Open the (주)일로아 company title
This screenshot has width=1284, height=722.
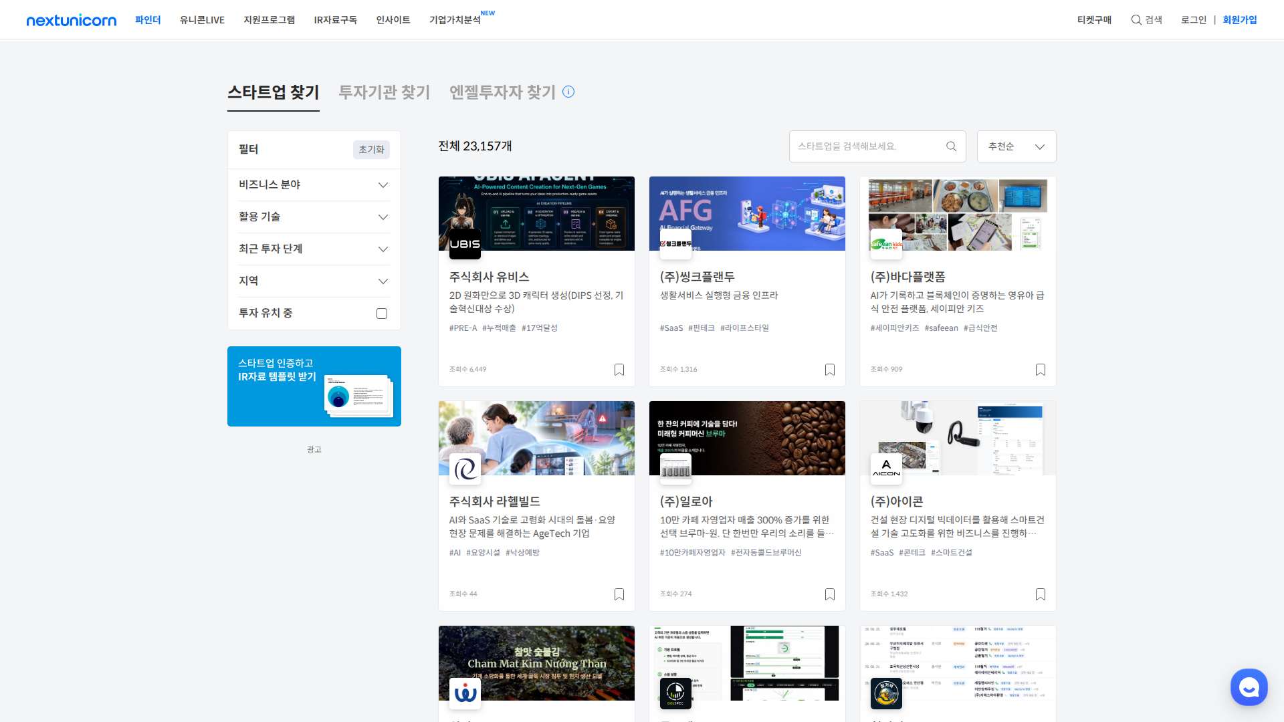point(686,501)
